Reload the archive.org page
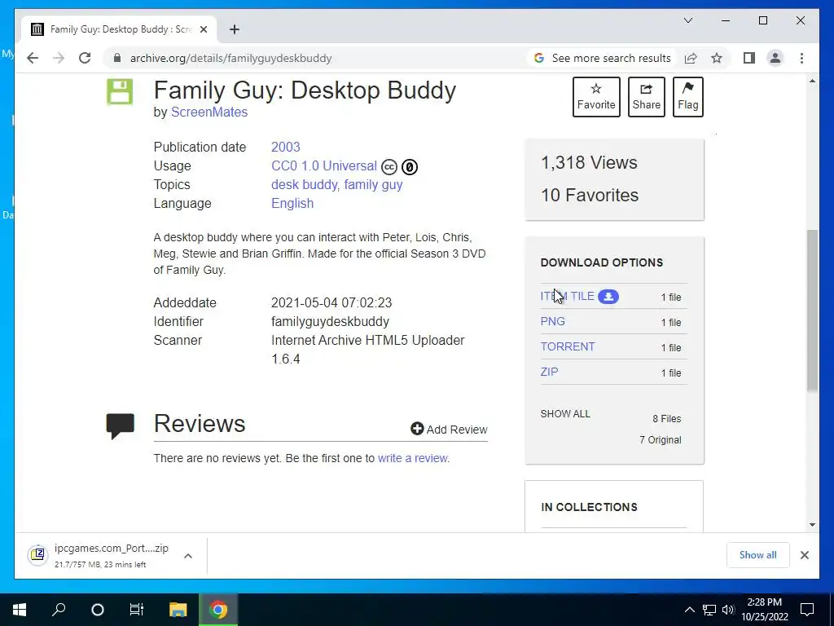 (85, 58)
